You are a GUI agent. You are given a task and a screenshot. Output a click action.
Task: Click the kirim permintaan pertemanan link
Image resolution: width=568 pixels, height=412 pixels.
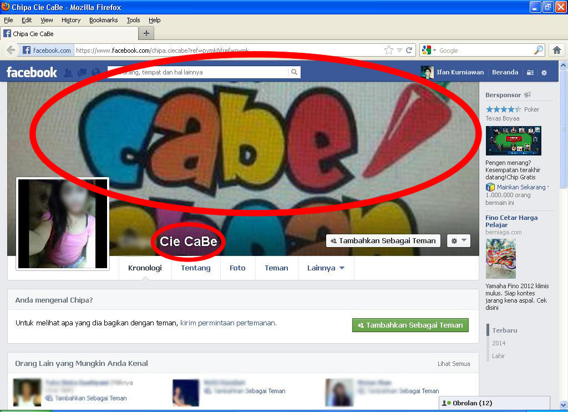coord(228,323)
